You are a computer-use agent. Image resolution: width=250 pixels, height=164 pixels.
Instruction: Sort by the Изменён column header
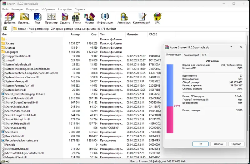pos(137,34)
